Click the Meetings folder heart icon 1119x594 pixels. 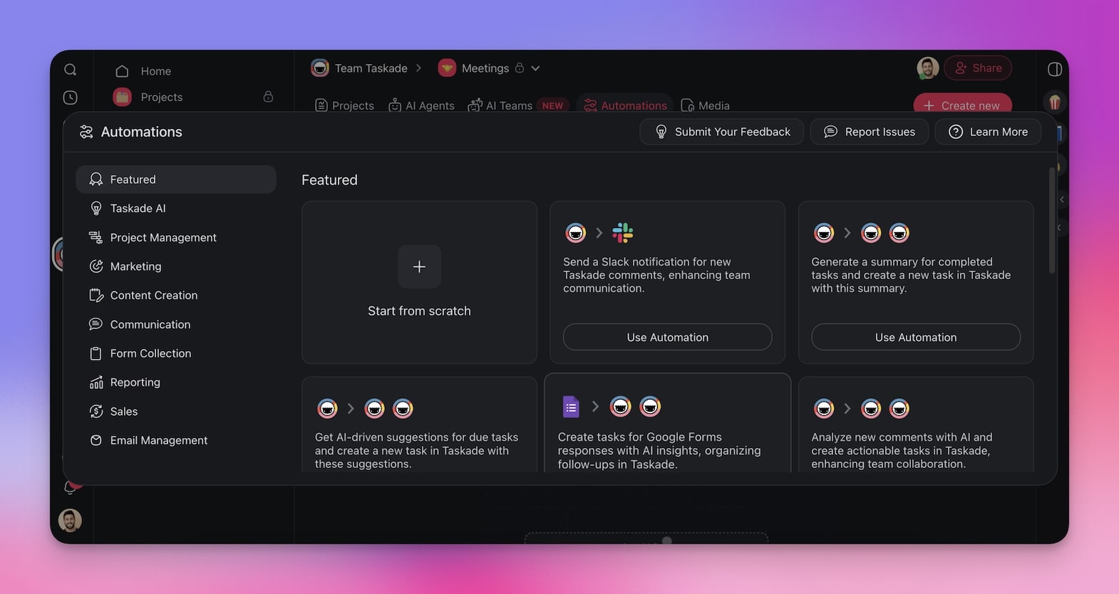(447, 68)
